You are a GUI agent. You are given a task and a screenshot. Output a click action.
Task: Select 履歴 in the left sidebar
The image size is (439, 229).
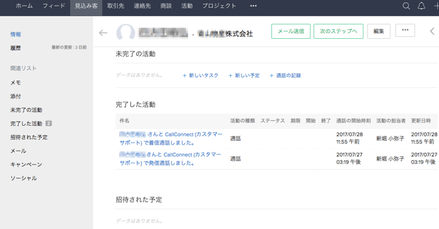pyautogui.click(x=16, y=48)
